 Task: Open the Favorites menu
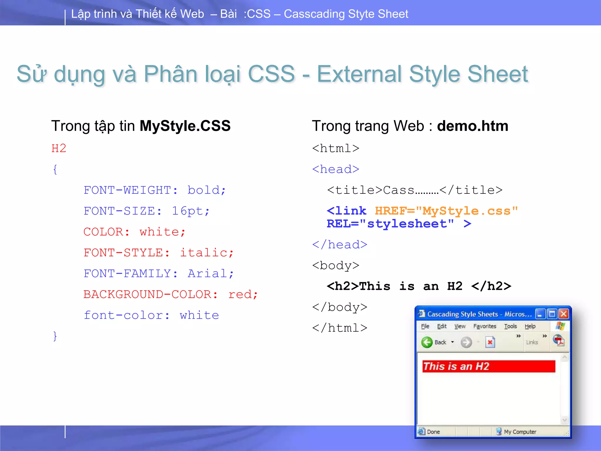click(485, 326)
